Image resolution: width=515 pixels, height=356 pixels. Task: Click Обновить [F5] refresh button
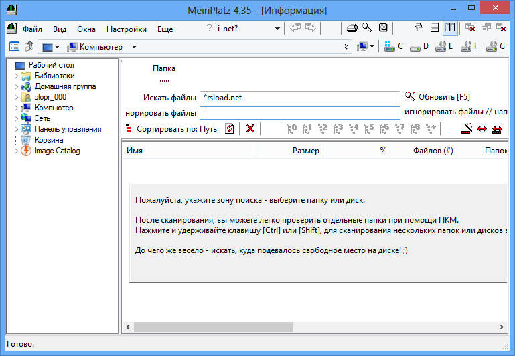tap(437, 97)
